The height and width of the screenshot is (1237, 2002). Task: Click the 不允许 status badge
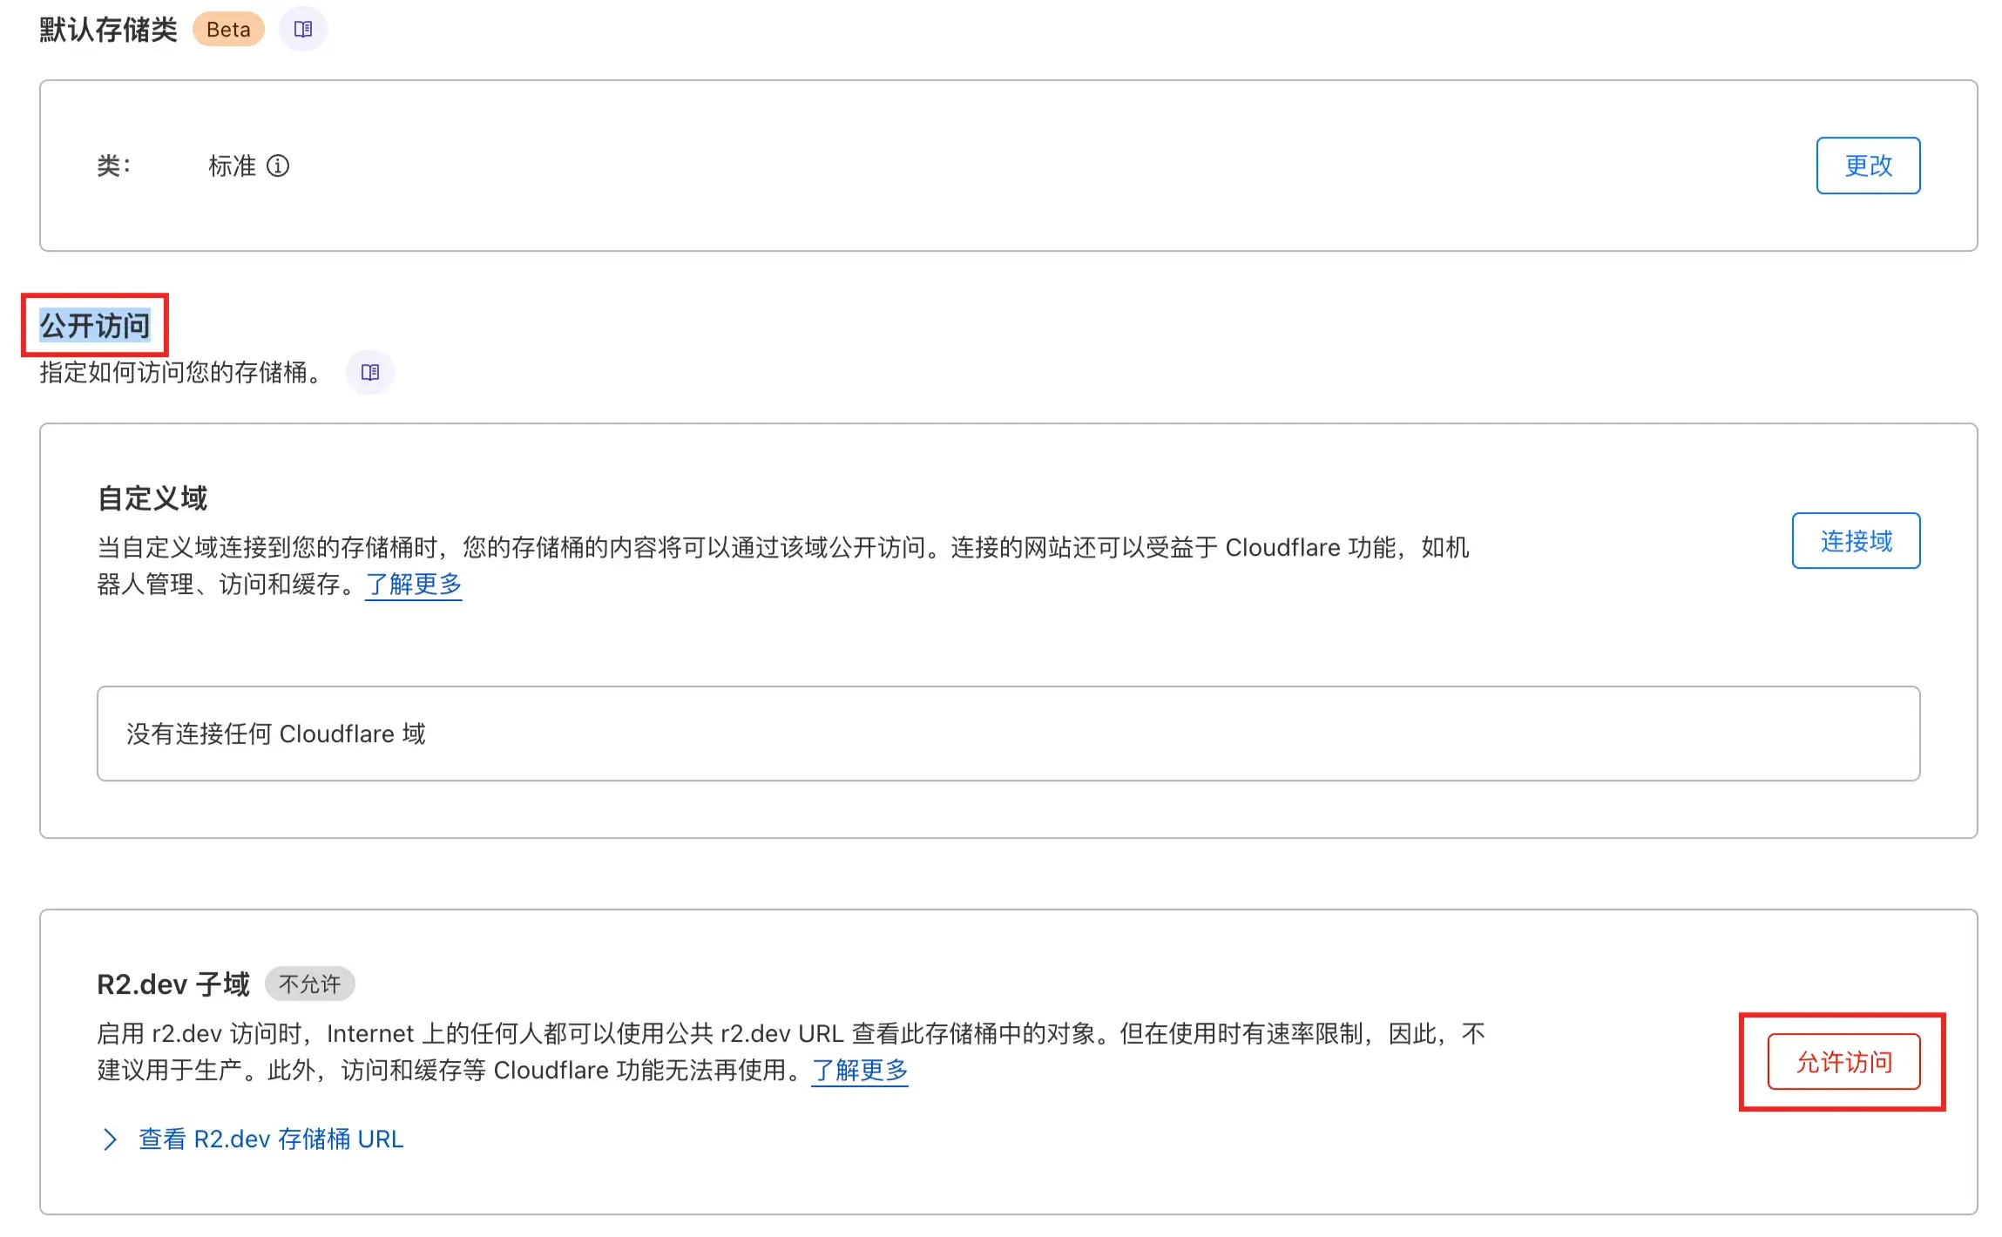click(x=309, y=984)
